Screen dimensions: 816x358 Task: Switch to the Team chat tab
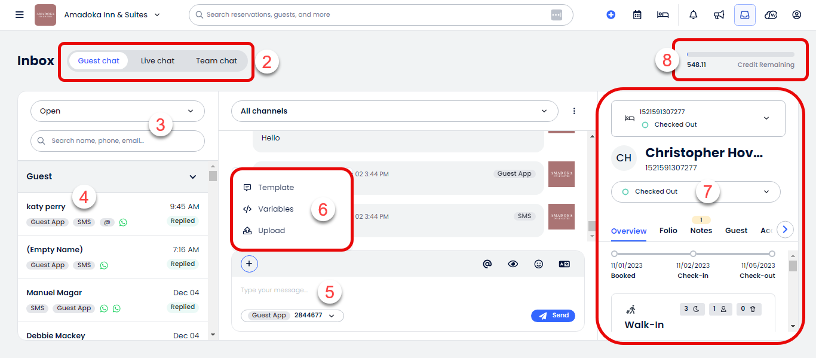click(x=216, y=60)
